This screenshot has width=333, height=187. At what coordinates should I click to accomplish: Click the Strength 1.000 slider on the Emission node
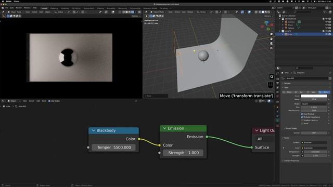[x=183, y=153]
